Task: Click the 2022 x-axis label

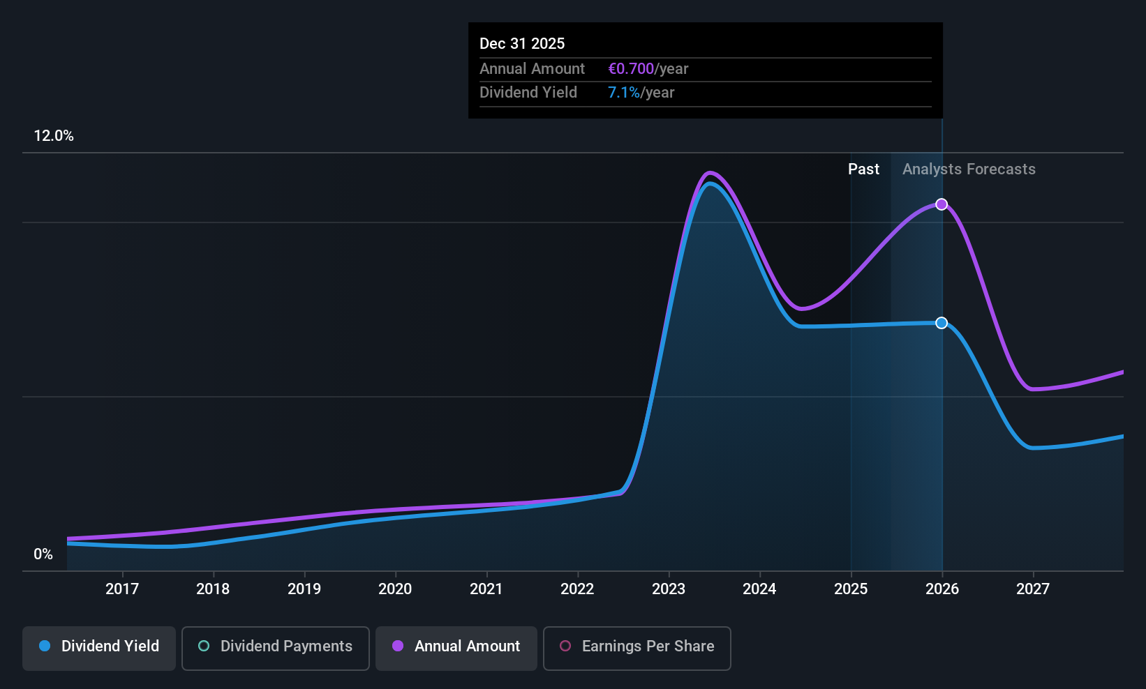Action: click(x=577, y=589)
